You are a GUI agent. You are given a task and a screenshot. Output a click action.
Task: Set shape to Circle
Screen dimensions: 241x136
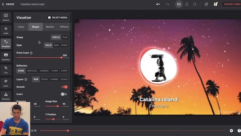[56, 37]
